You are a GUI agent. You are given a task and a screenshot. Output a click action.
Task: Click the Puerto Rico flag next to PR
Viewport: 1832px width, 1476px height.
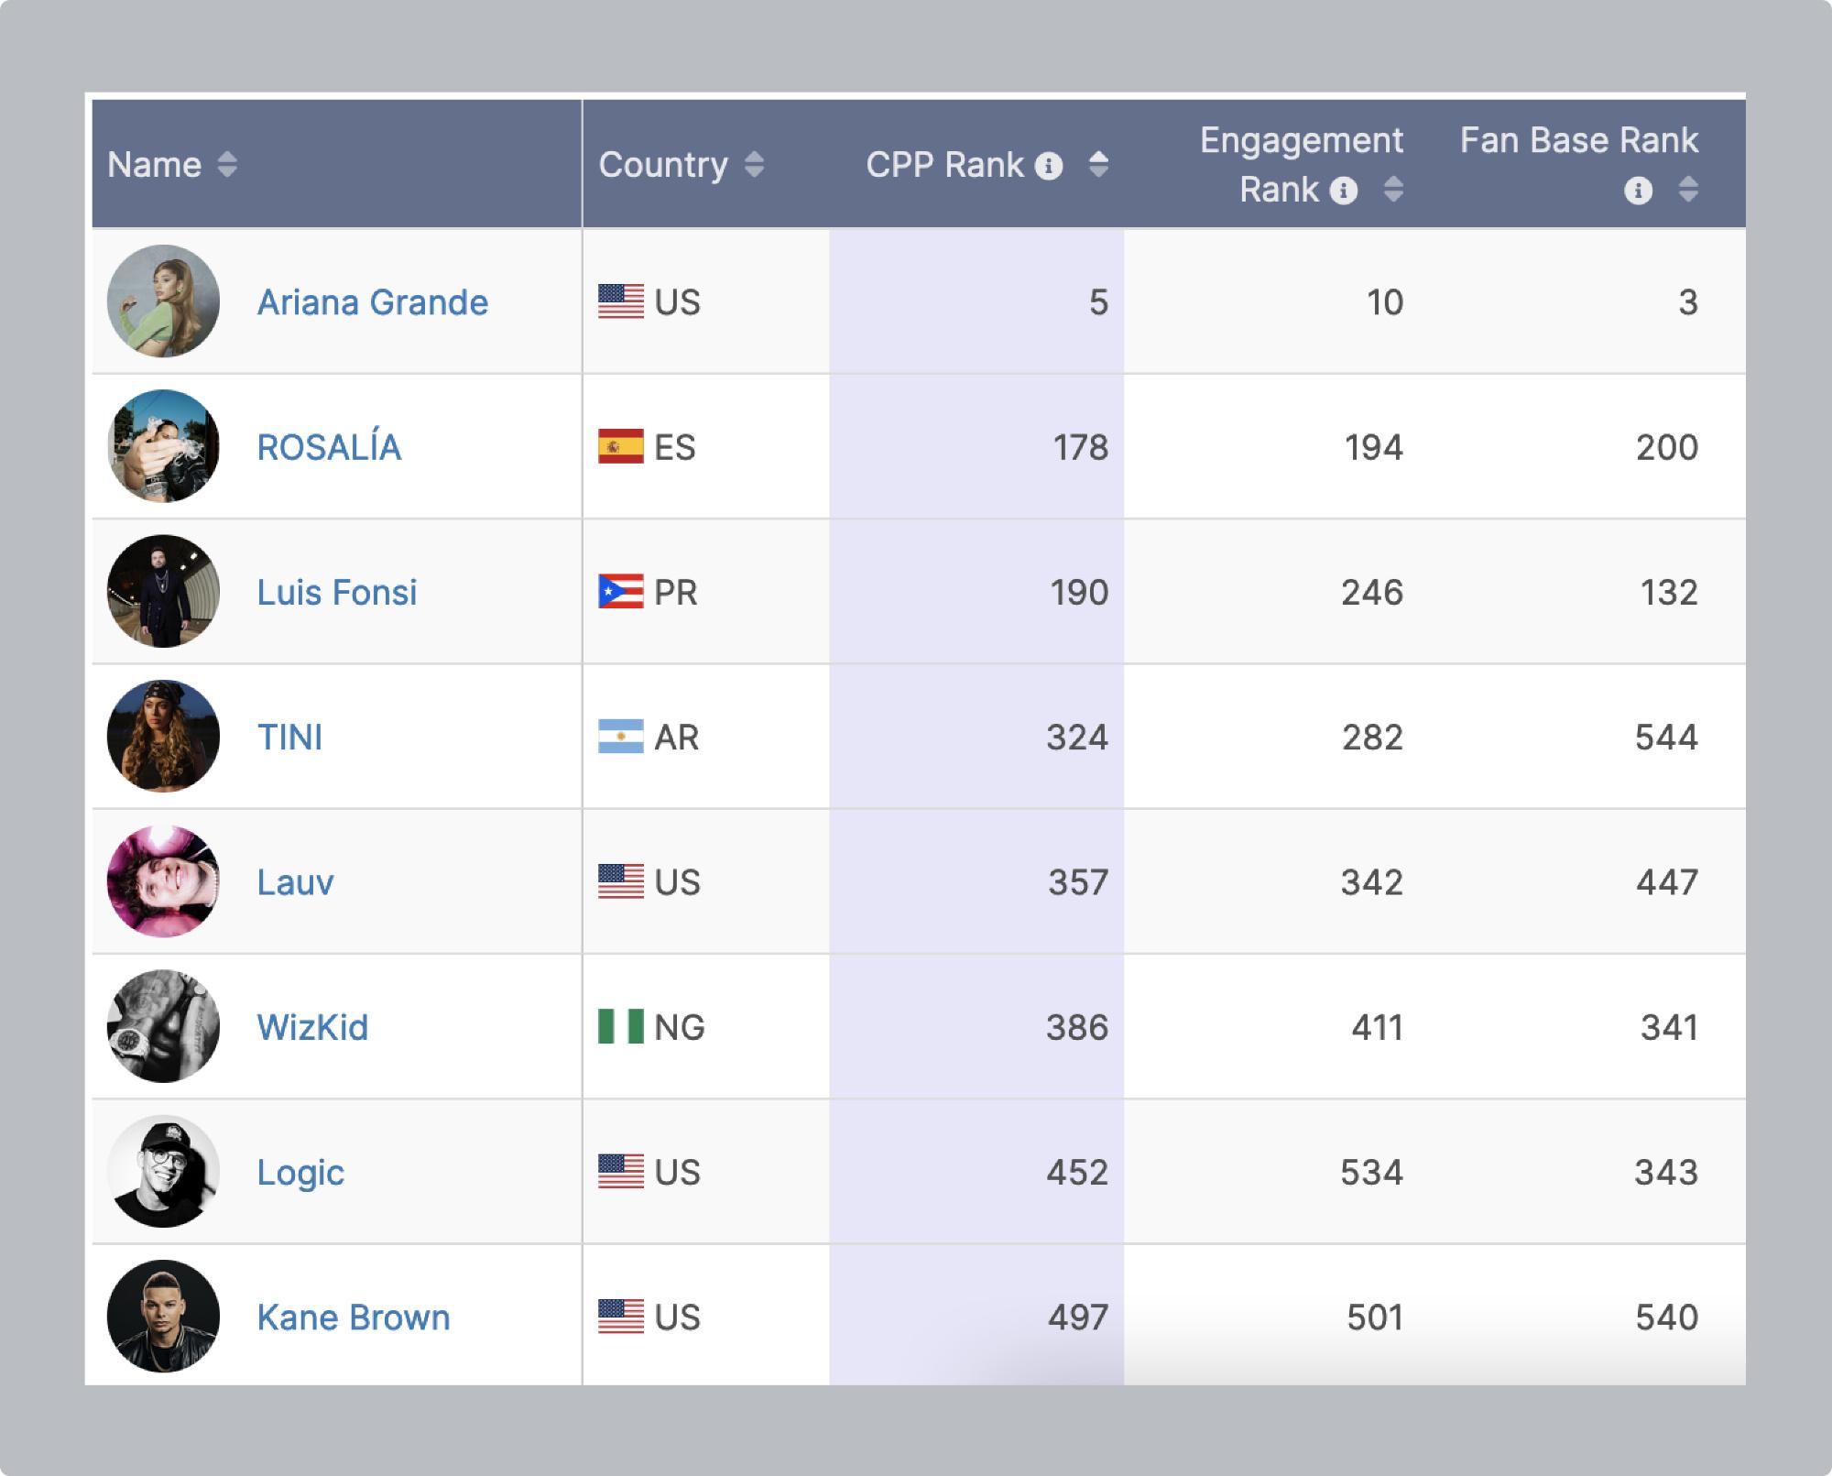pyautogui.click(x=621, y=592)
